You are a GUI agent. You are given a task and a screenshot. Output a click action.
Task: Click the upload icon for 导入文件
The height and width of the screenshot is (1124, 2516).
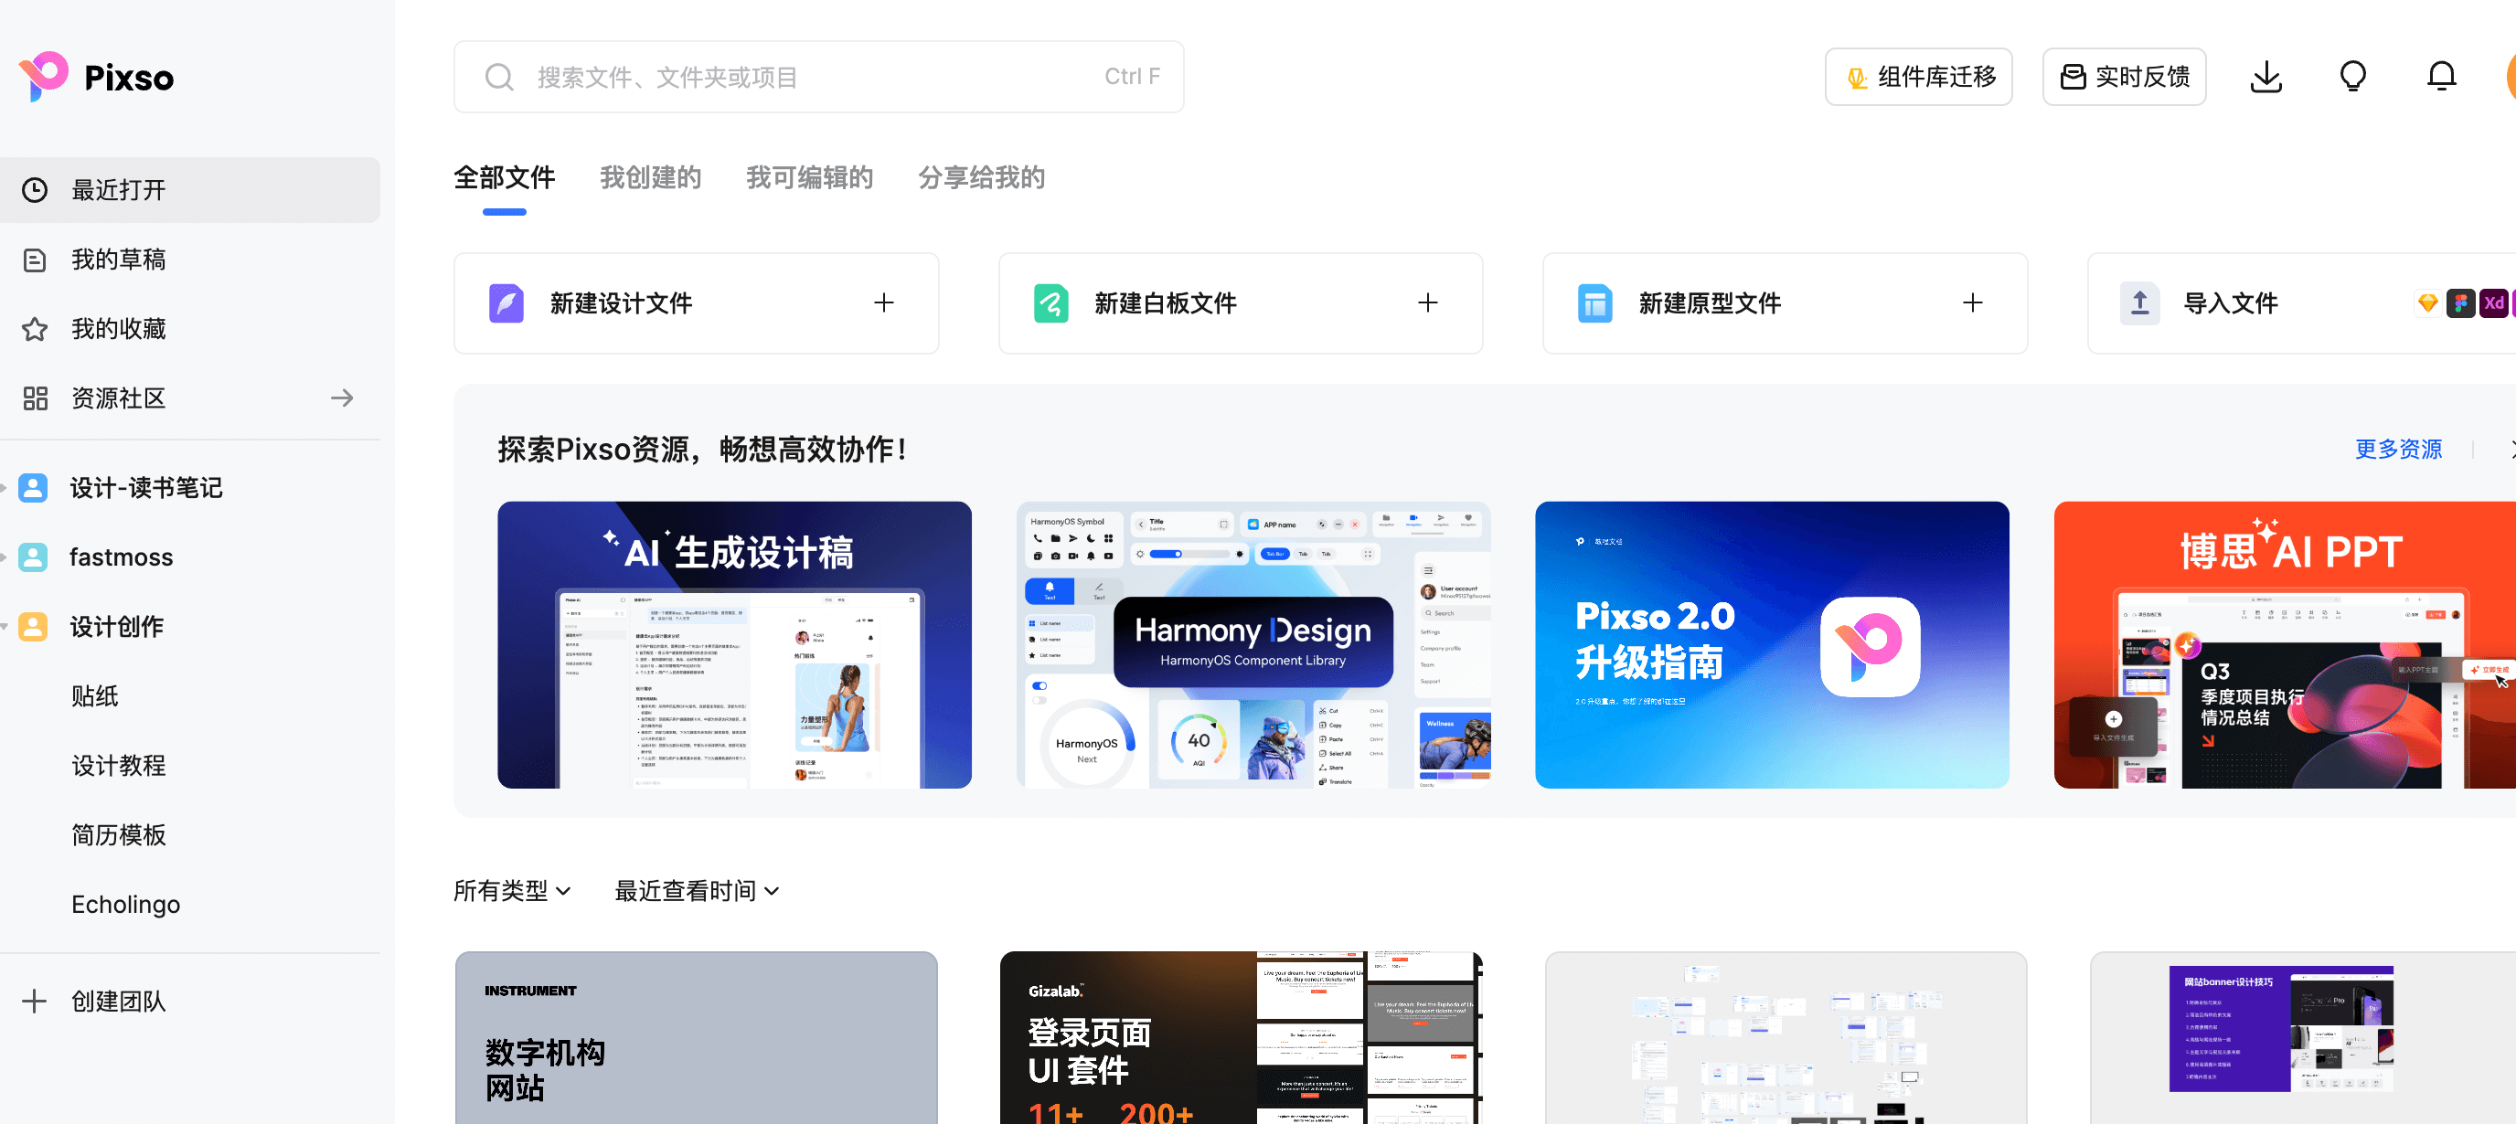(2139, 302)
